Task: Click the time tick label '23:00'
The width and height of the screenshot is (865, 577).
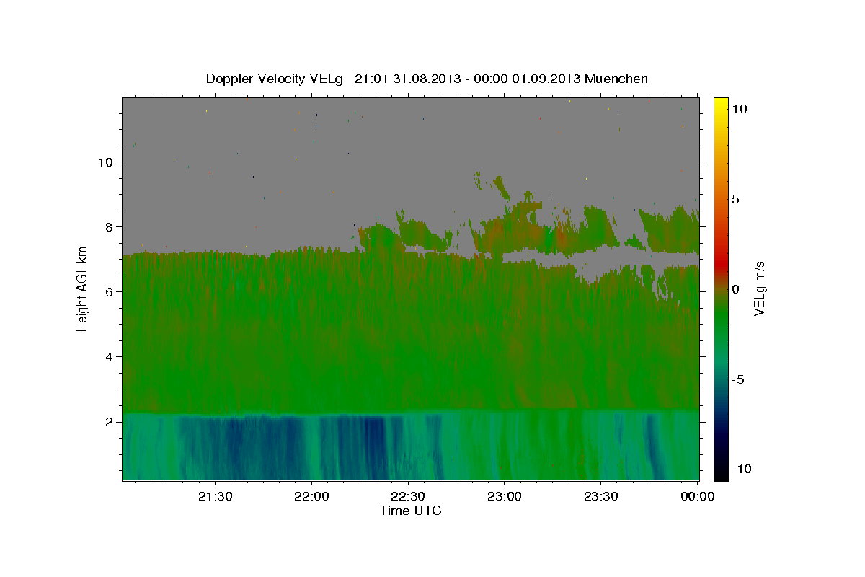Action: click(505, 496)
